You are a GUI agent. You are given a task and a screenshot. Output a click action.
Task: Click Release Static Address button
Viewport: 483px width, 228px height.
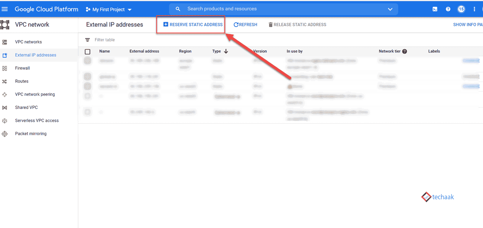297,25
